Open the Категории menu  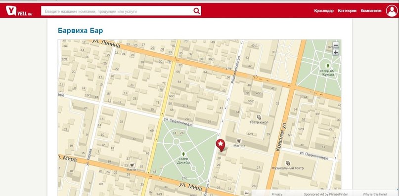(347, 11)
